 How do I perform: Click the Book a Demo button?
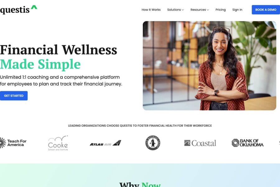click(266, 10)
